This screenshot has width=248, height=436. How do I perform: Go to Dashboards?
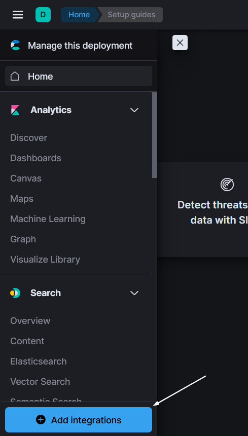(36, 158)
